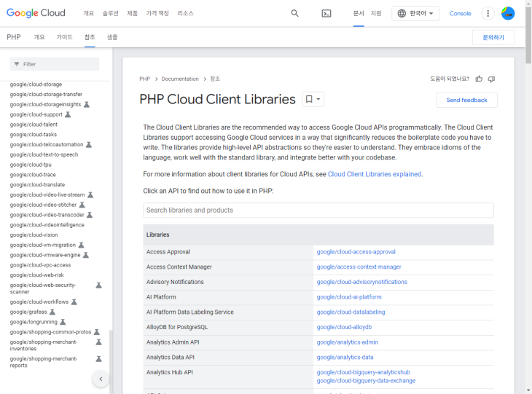Viewport: 532px width, 394px height.
Task: Click the thumbs down icon
Action: coord(491,79)
